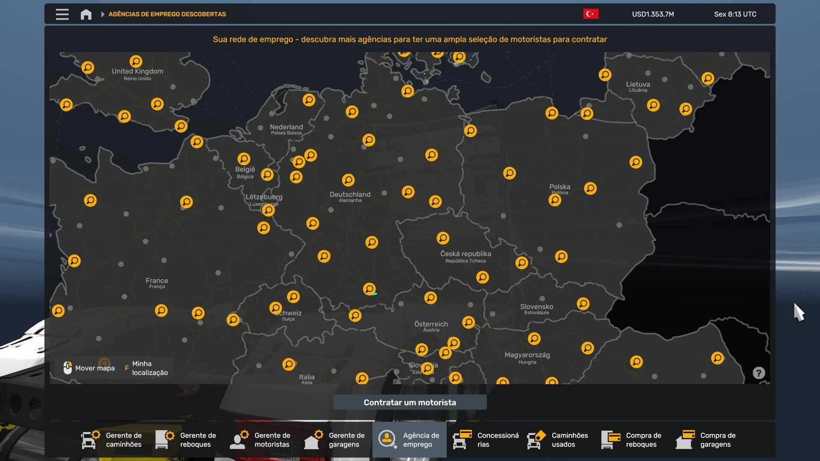Select the agency marker above United Kingdom
Image resolution: width=820 pixels, height=461 pixels.
(136, 61)
